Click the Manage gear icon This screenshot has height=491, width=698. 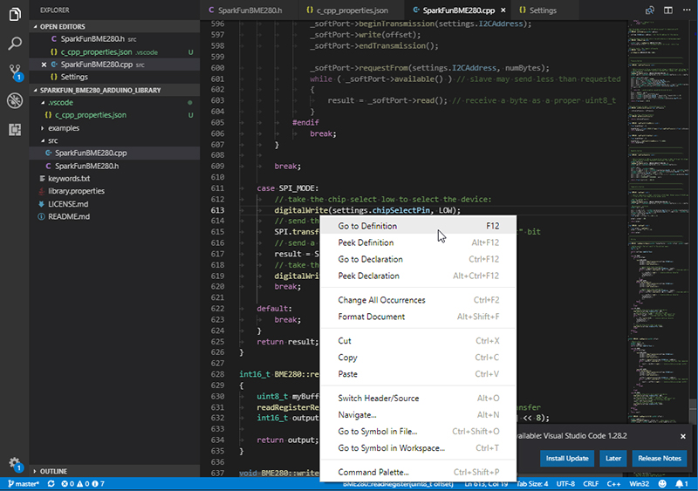tap(14, 464)
